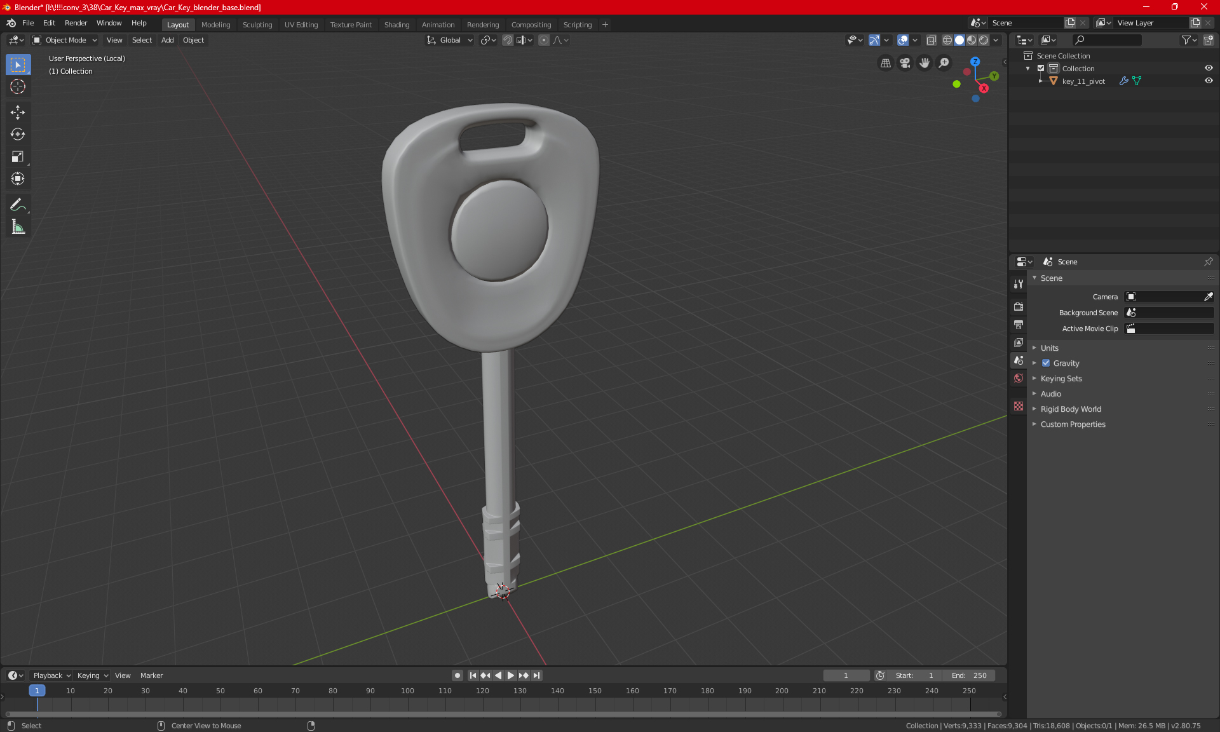Toggle snapping magnet

click(x=508, y=40)
